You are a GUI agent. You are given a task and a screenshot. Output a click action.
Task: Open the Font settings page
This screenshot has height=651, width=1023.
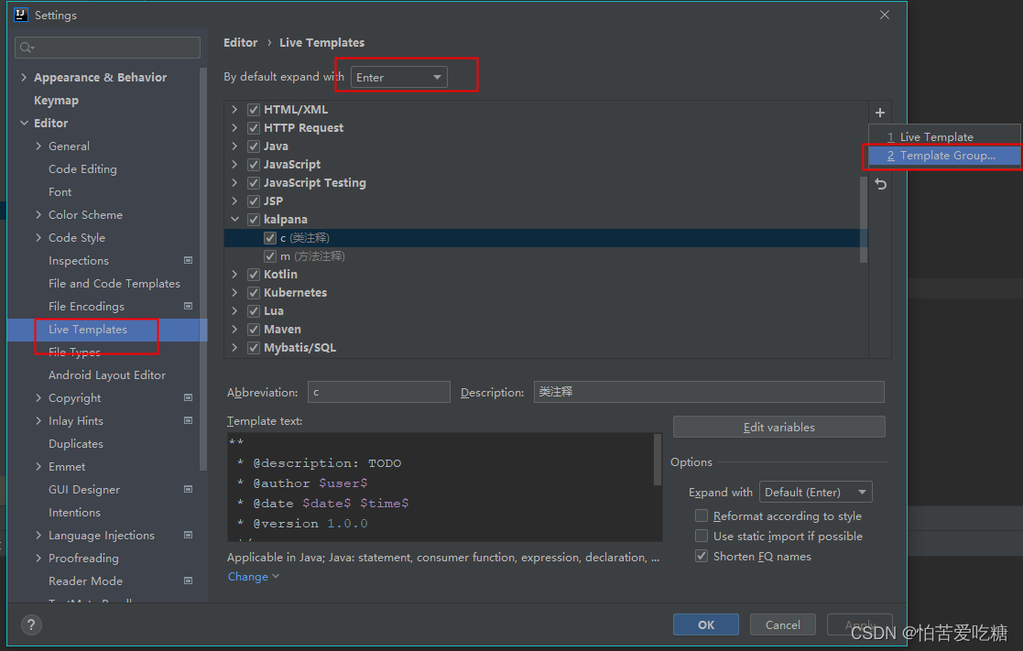(60, 191)
